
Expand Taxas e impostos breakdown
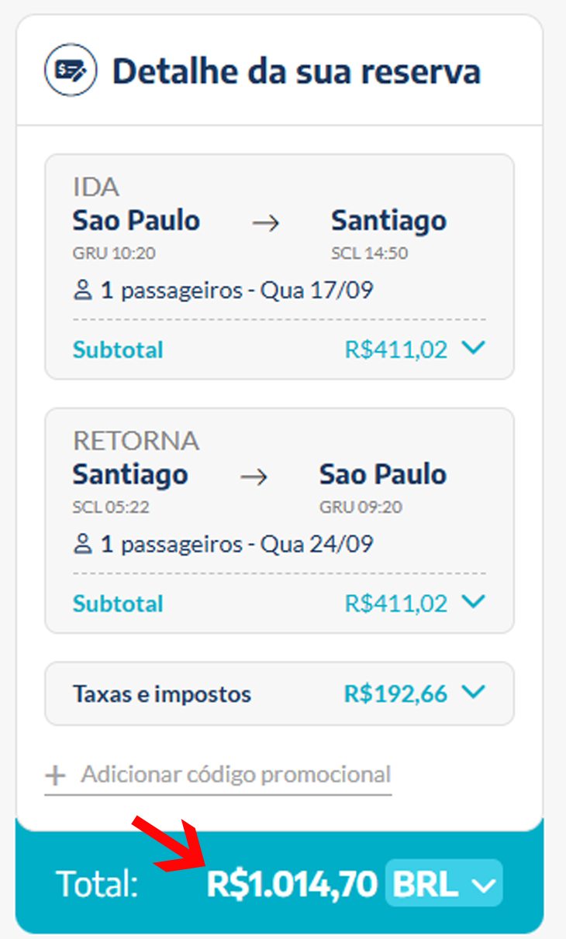click(473, 693)
